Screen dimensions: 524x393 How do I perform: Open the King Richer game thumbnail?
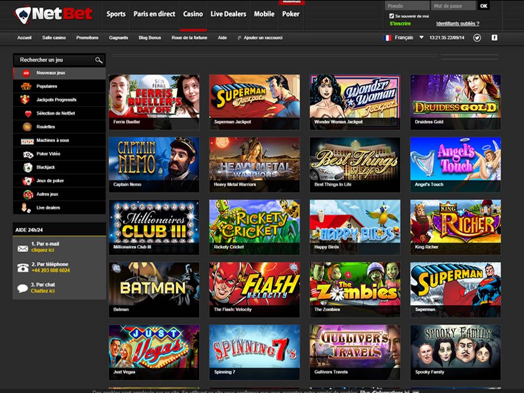point(455,227)
